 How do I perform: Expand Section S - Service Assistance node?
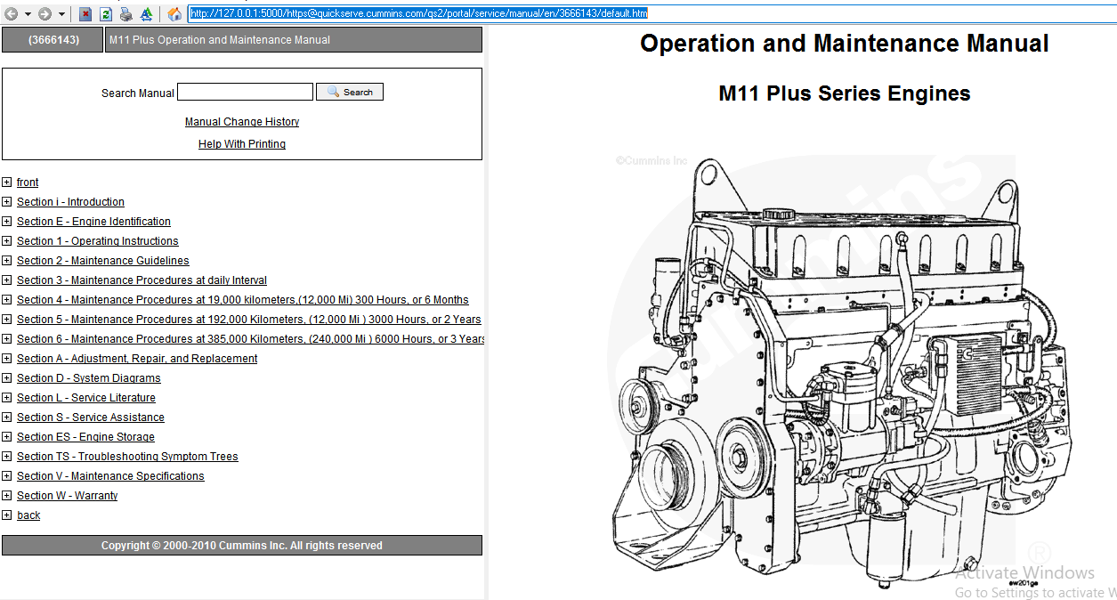click(x=7, y=418)
